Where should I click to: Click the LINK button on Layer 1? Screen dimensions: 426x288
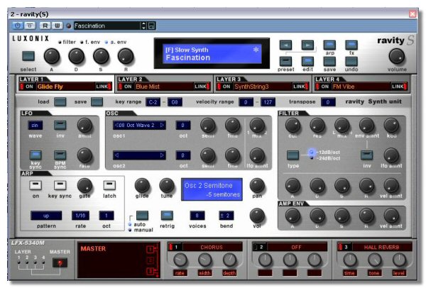[104, 87]
